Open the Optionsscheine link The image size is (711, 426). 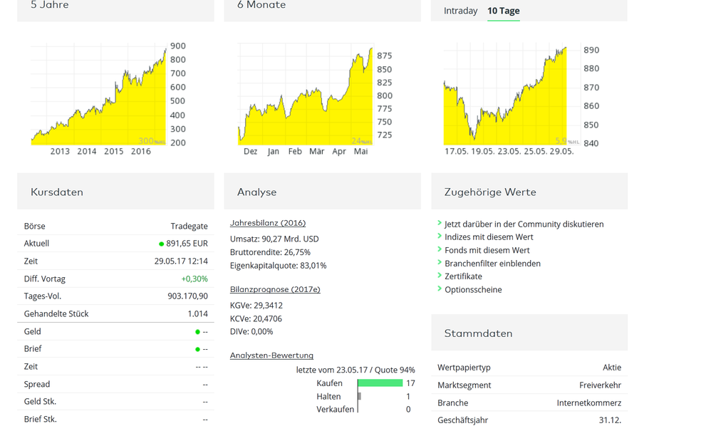[473, 290]
